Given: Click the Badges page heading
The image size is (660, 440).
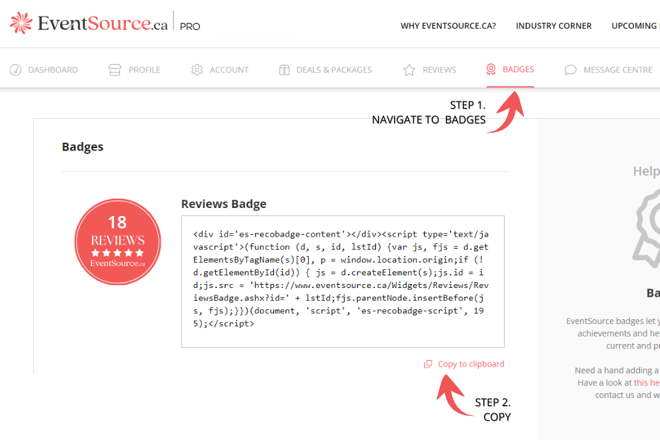Looking at the screenshot, I should (83, 147).
